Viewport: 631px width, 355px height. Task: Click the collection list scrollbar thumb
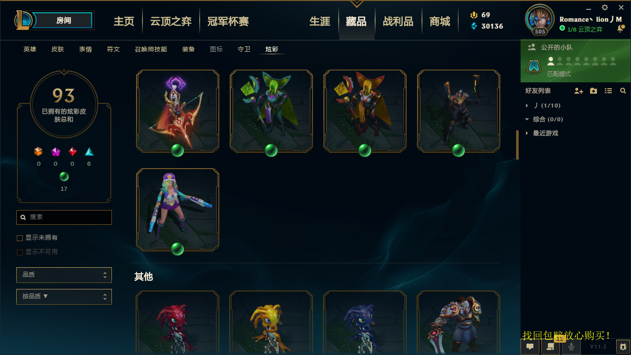[517, 145]
